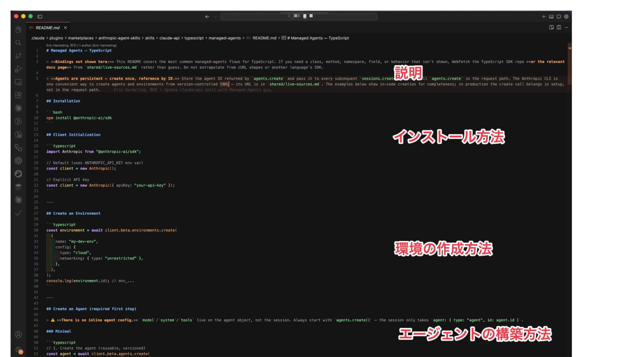Click the '# Managed Agents — TypeScript' heading on line 1
The width and height of the screenshot is (634, 357).
click(79, 51)
